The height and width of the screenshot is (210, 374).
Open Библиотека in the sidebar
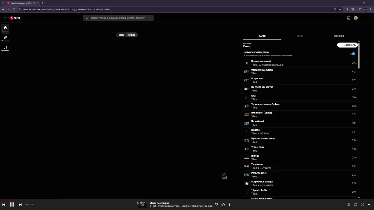(5, 48)
